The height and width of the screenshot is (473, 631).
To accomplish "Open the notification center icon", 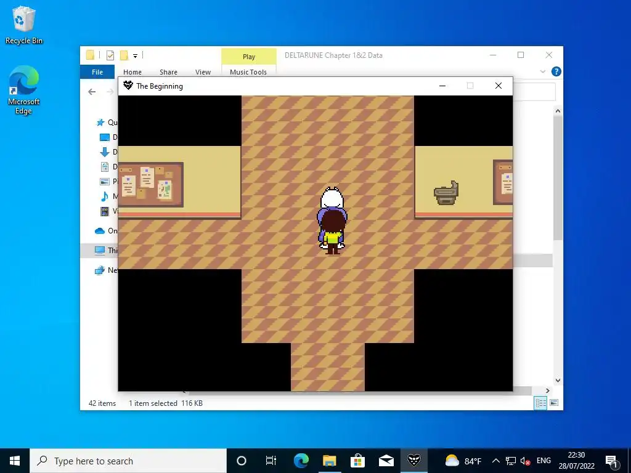I will pyautogui.click(x=611, y=461).
